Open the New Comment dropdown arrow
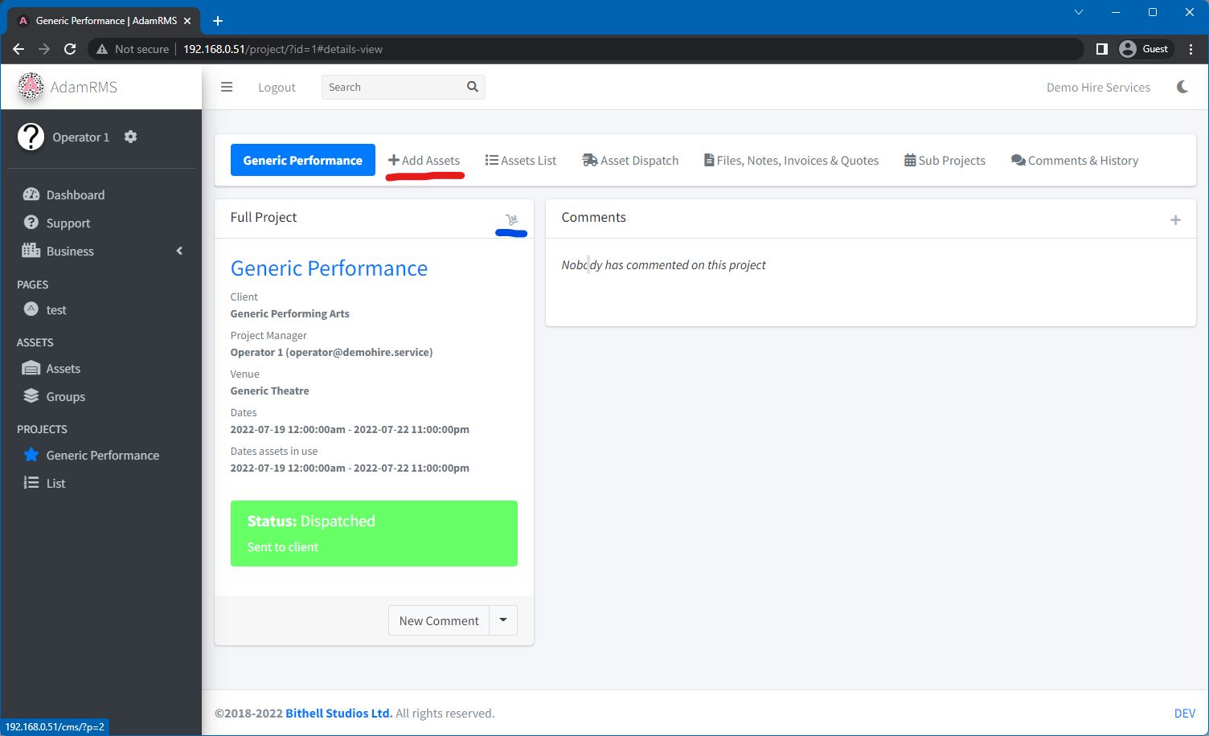The width and height of the screenshot is (1209, 736). click(x=503, y=620)
